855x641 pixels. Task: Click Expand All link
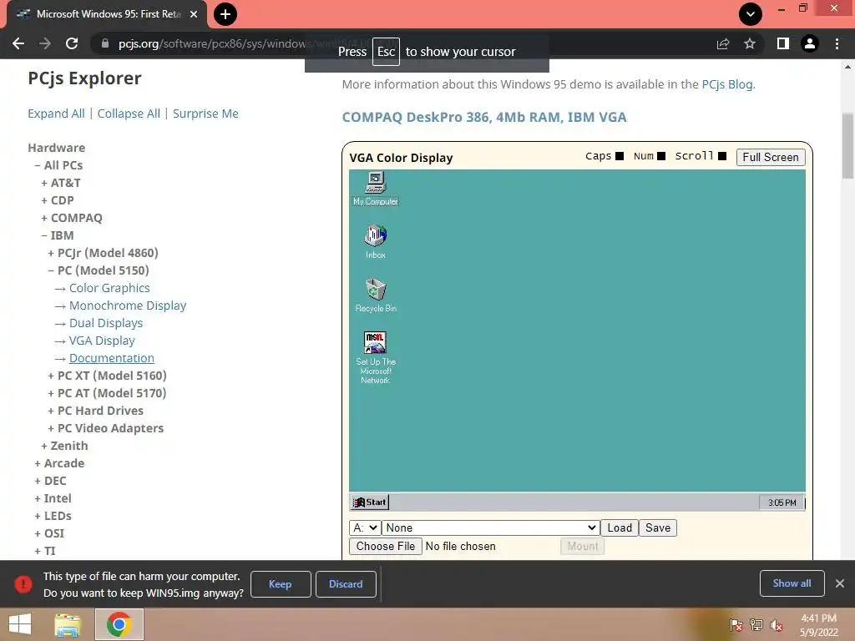pyautogui.click(x=56, y=114)
